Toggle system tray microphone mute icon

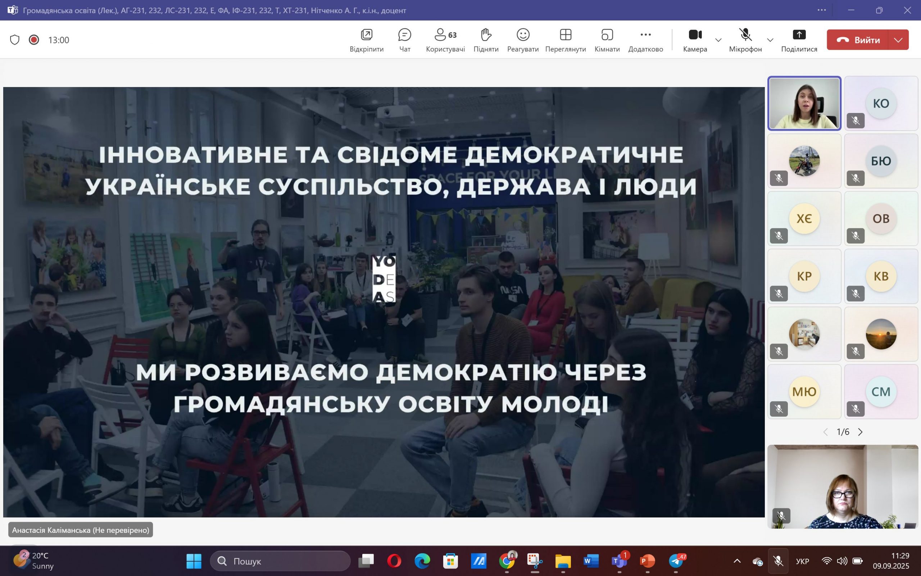tap(778, 561)
